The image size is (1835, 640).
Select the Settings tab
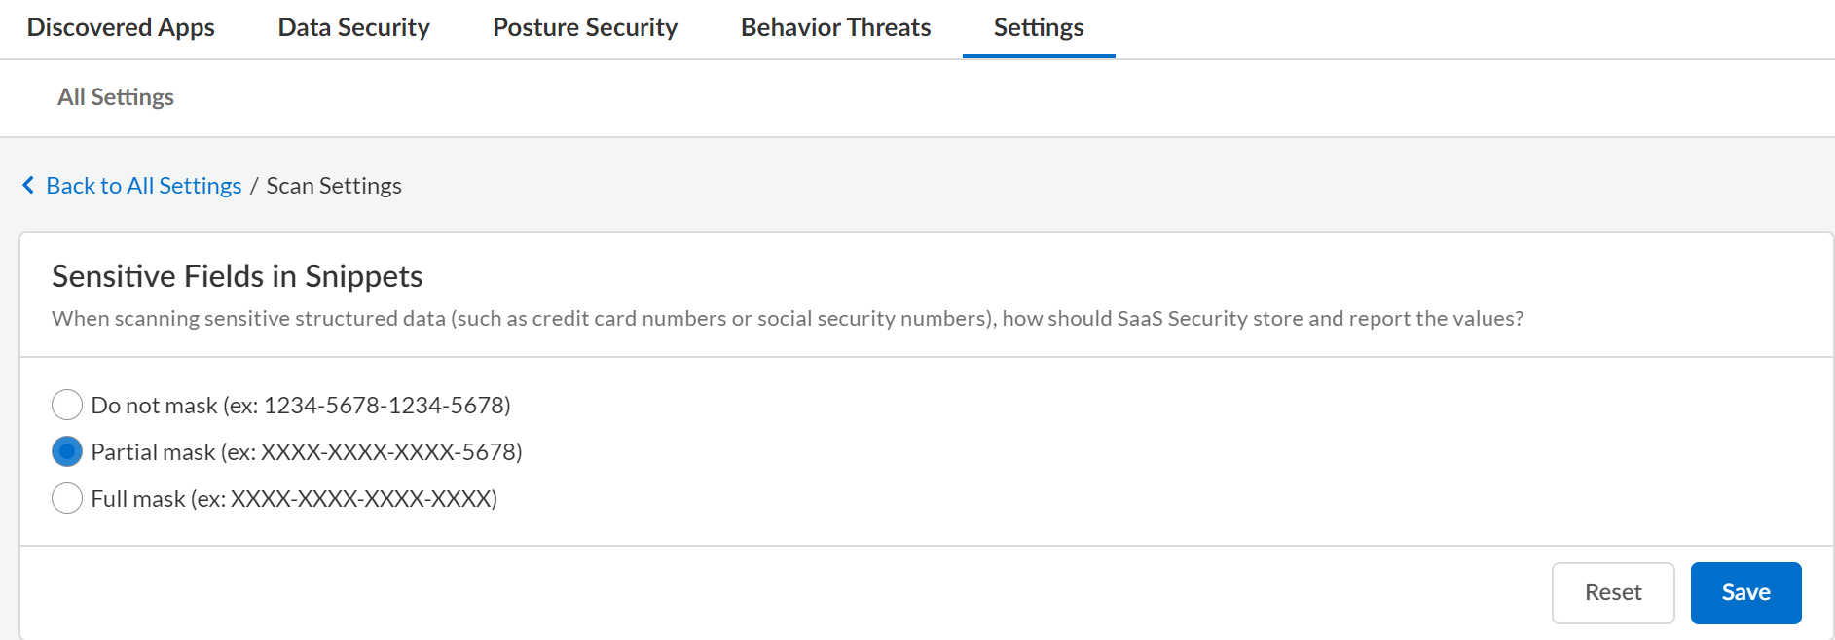click(1038, 27)
